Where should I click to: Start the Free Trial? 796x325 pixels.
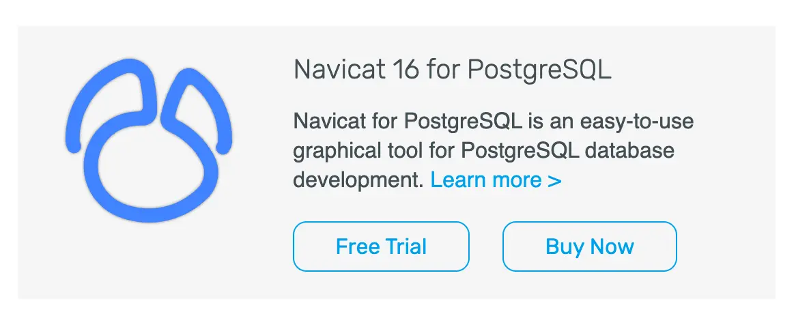pyautogui.click(x=381, y=246)
